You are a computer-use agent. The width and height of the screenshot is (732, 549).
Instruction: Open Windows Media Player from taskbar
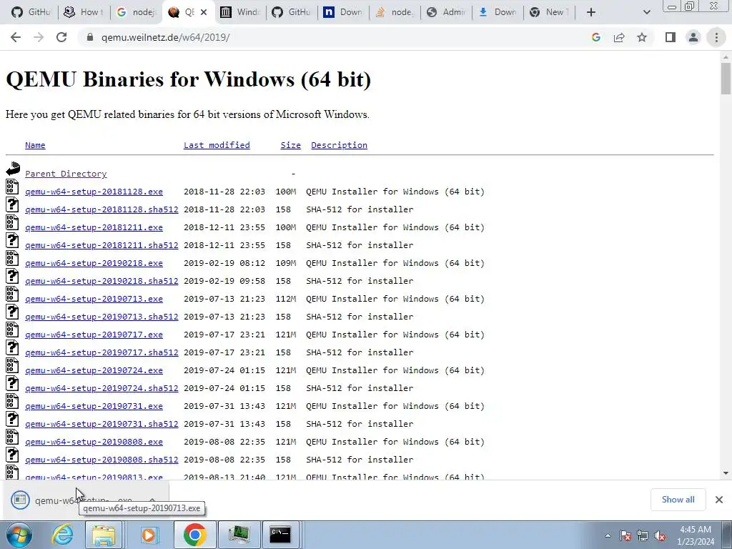tap(149, 535)
